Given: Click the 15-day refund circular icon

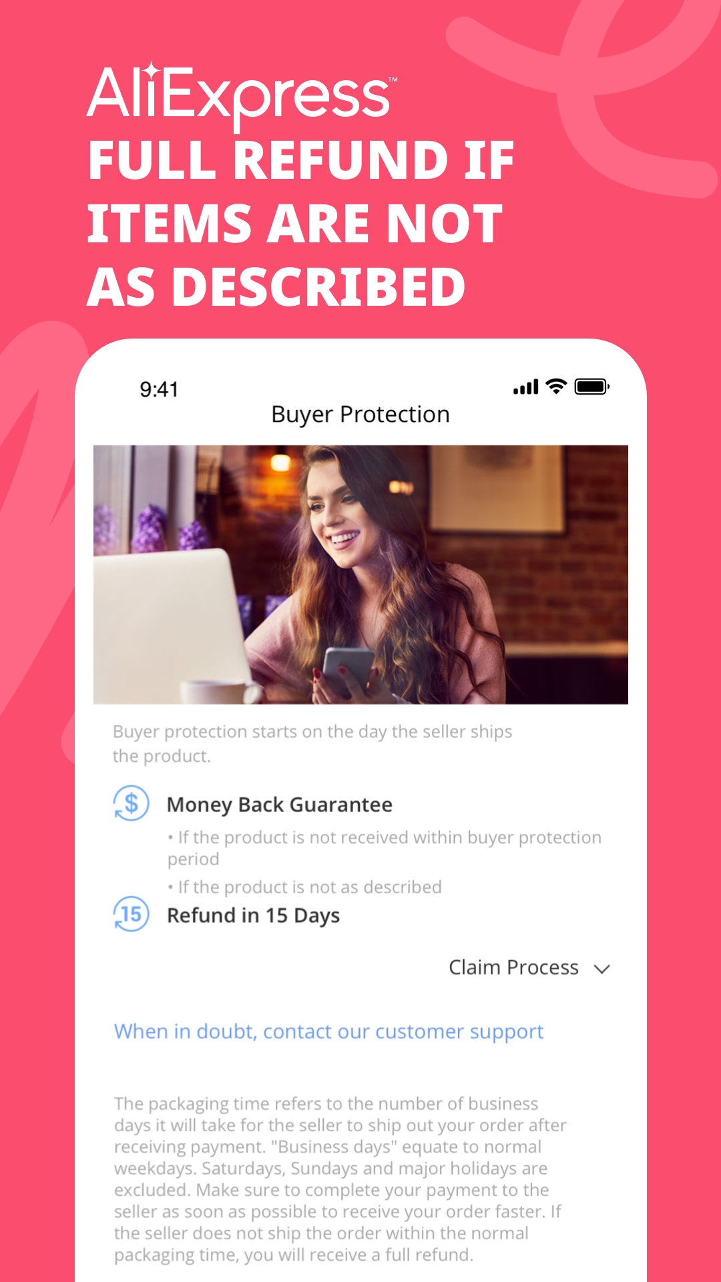Looking at the screenshot, I should (x=131, y=914).
